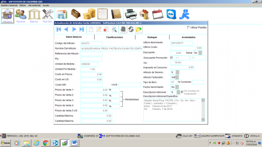Click the Cantidad Maxima field
Image resolution: width=262 pixels, height=147 pixels.
point(96,121)
